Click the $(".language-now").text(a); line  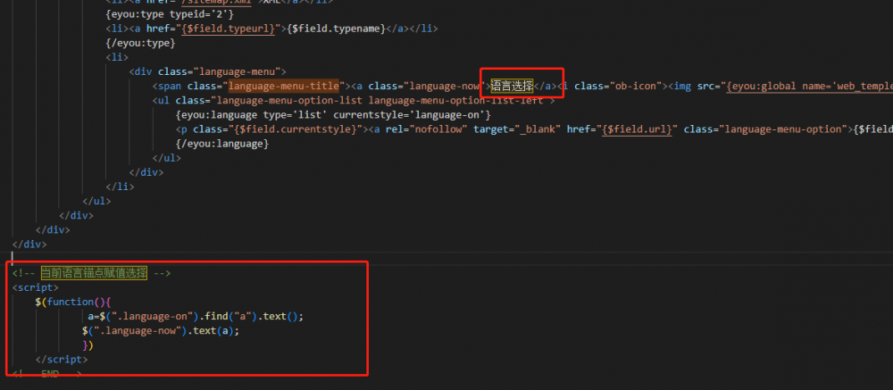point(161,331)
